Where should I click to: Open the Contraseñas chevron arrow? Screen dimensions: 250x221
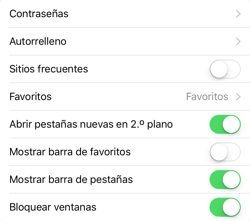[238, 14]
